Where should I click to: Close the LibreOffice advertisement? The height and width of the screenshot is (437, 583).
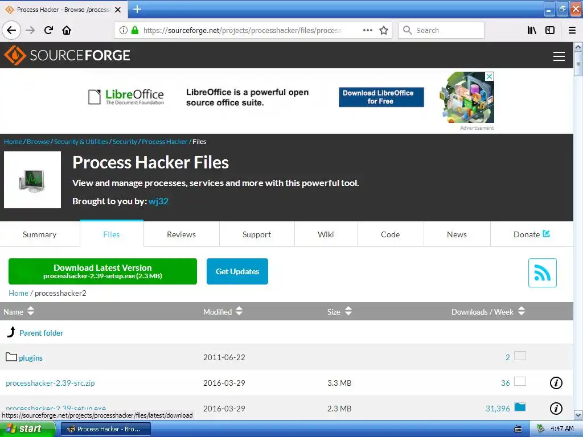(x=489, y=76)
